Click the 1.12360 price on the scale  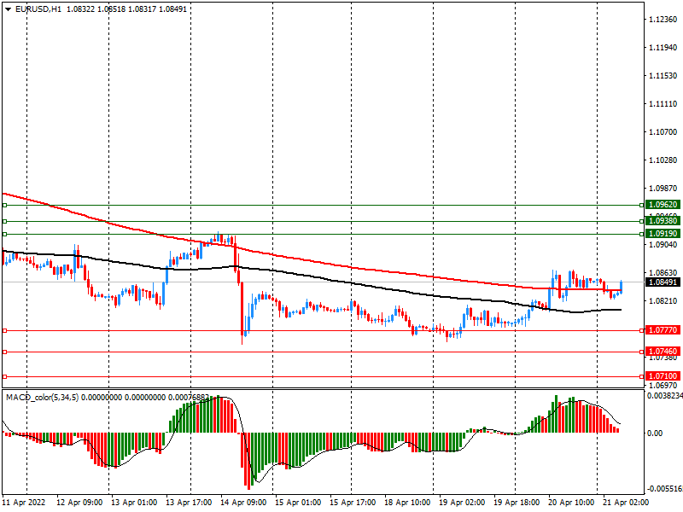pos(663,20)
